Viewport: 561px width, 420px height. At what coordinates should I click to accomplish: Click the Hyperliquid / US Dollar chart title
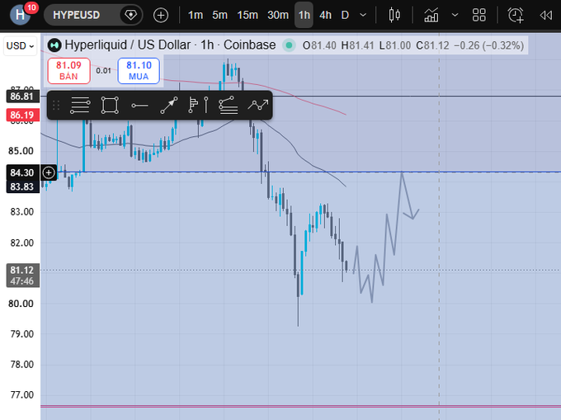point(170,45)
